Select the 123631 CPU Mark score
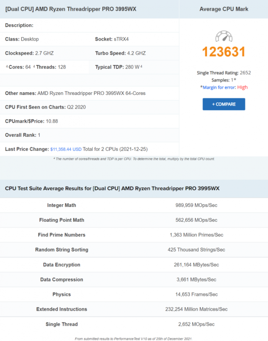 coord(224,52)
